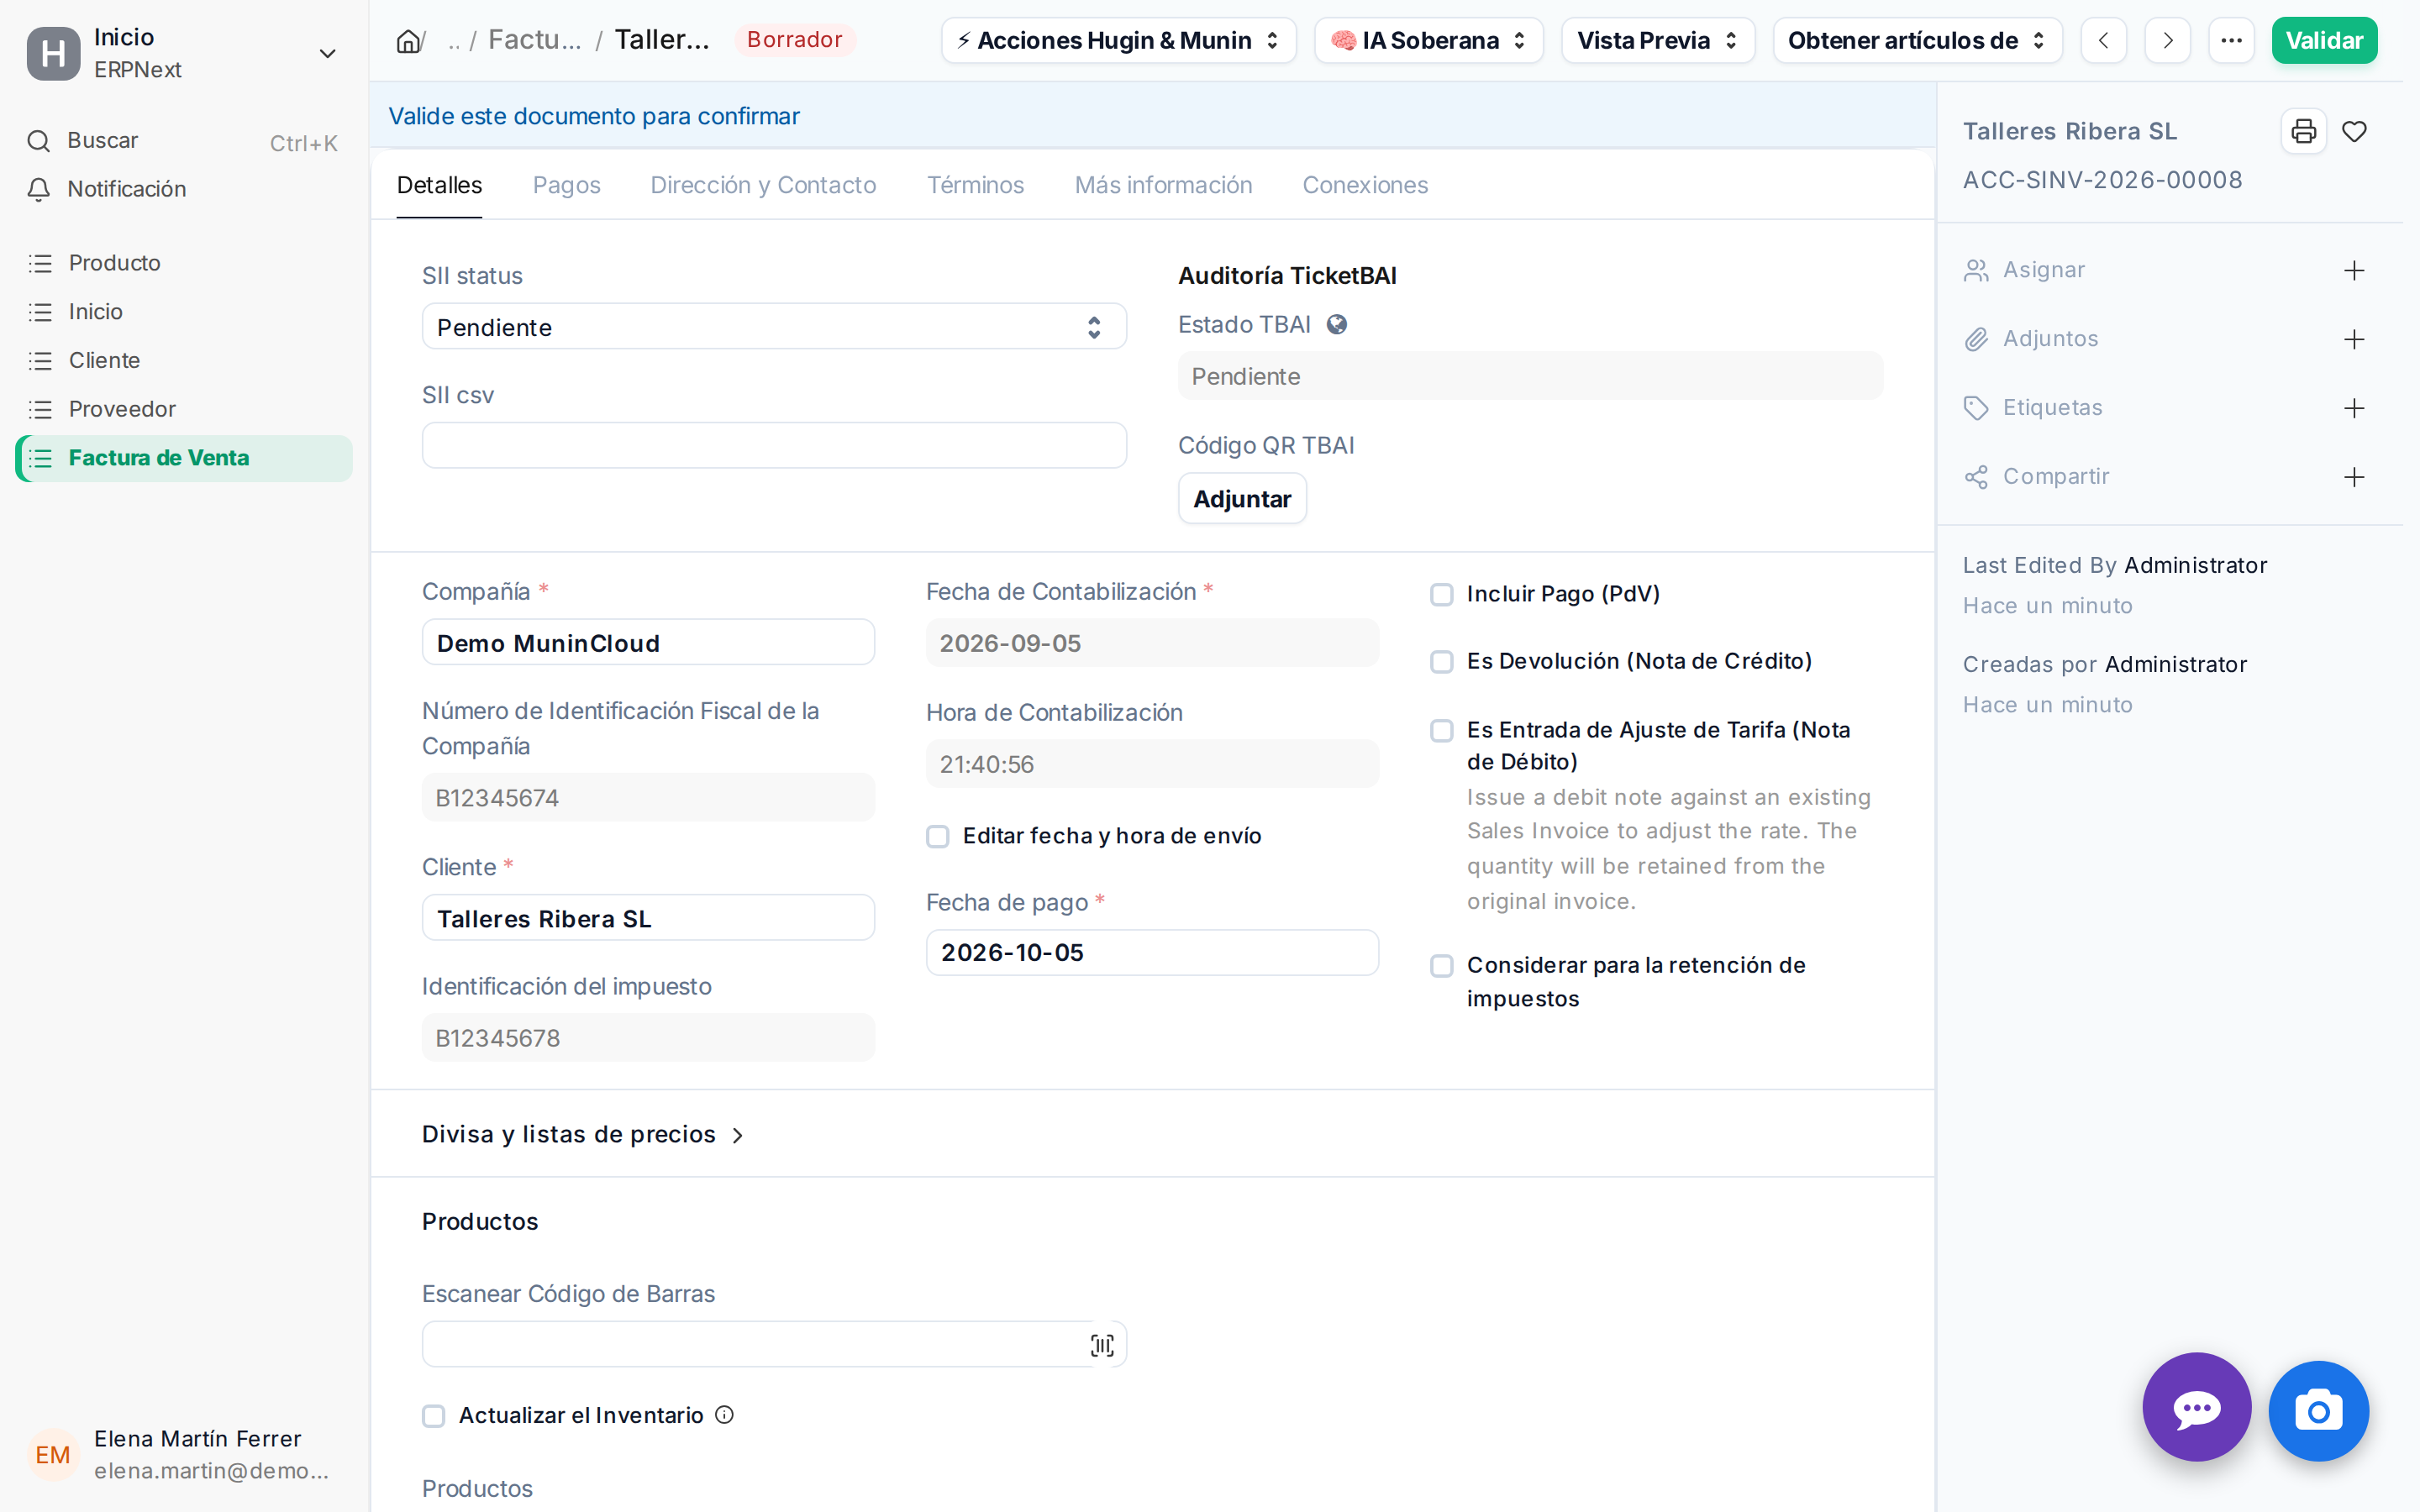This screenshot has width=2420, height=1512.
Task: Click the SII csv input field
Action: click(774, 446)
